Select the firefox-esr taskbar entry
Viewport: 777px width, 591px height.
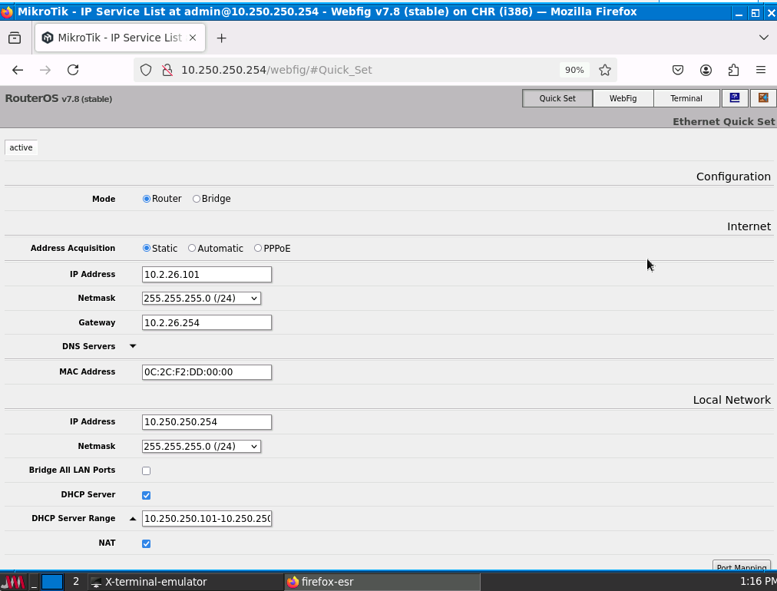tap(382, 582)
